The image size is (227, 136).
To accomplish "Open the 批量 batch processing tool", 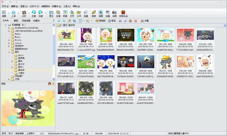I will pos(86,14).
